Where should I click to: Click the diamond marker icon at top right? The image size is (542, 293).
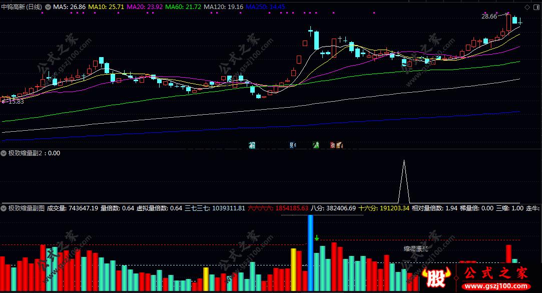[527, 7]
